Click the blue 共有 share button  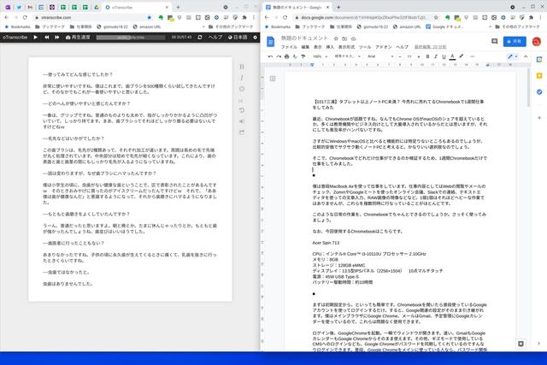coord(515,41)
